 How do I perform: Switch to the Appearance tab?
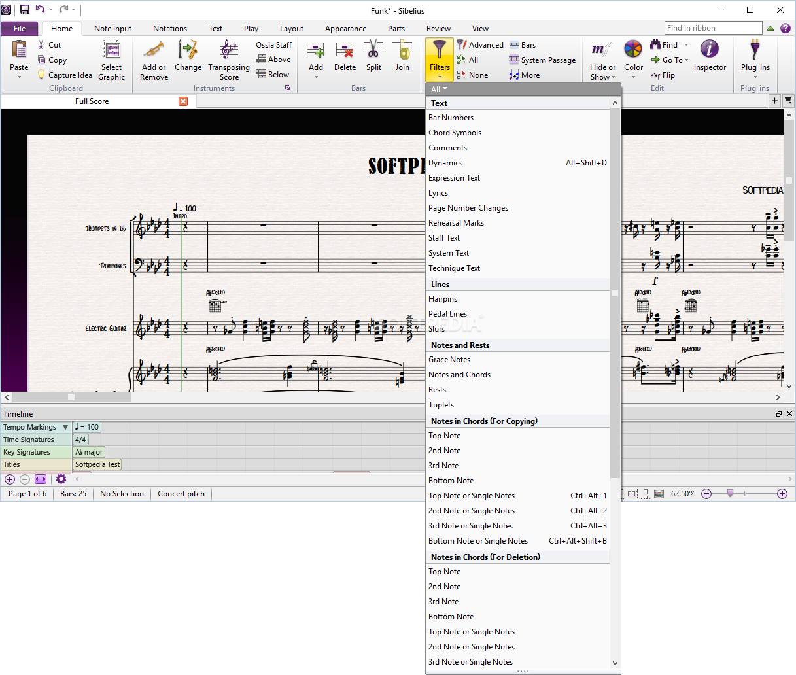coord(345,28)
